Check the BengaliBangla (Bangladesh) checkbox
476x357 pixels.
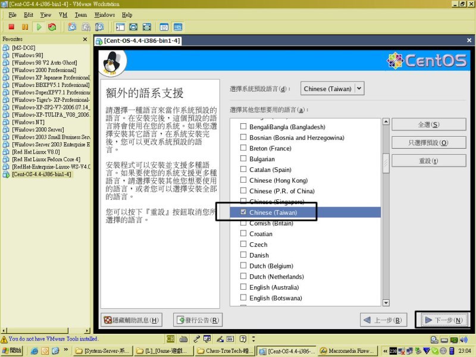point(243,126)
